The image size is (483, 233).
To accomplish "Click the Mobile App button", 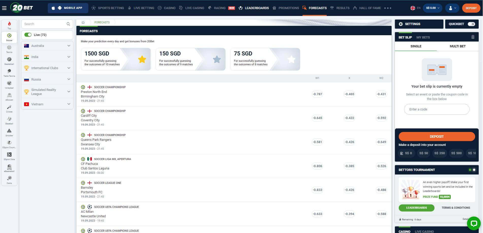I will click(x=68, y=8).
